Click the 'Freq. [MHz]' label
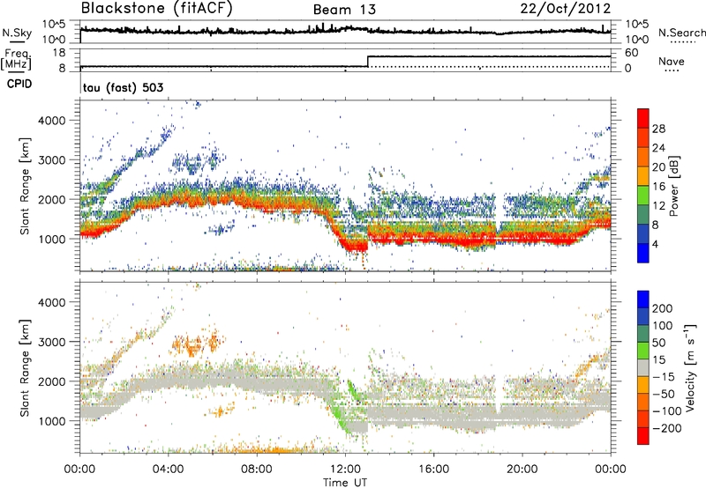706x488 pixels. tap(16, 60)
